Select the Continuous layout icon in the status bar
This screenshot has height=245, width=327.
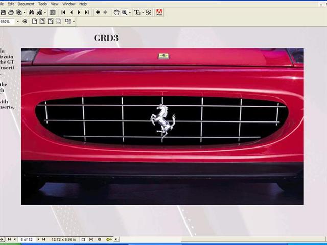click(x=91, y=239)
